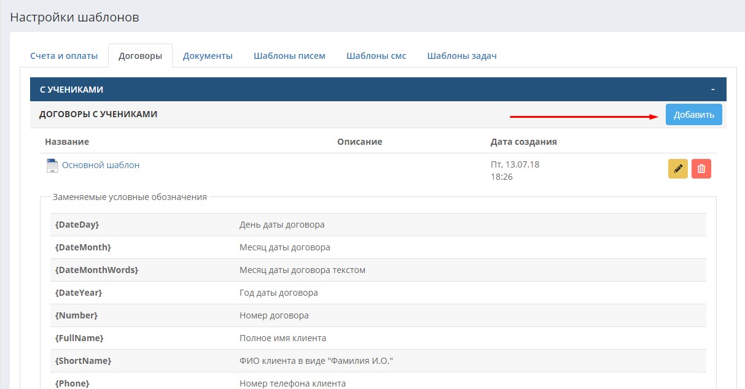Image resolution: width=745 pixels, height=389 pixels.
Task: Open the Шаблоны смс tab
Action: [376, 56]
